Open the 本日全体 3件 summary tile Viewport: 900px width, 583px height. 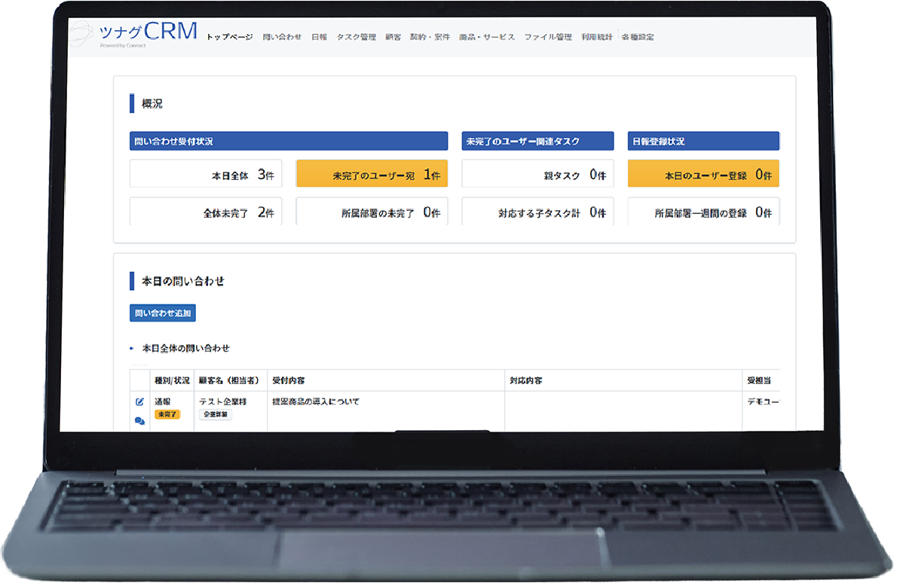click(206, 174)
